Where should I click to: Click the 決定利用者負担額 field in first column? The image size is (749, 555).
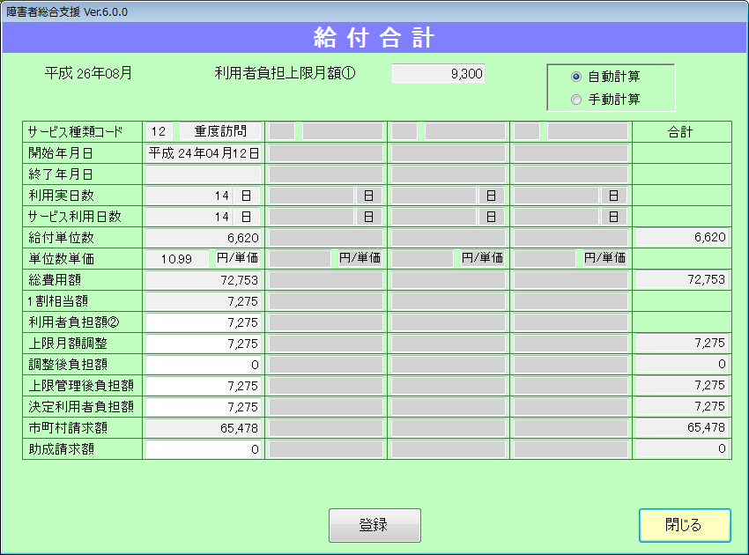204,406
